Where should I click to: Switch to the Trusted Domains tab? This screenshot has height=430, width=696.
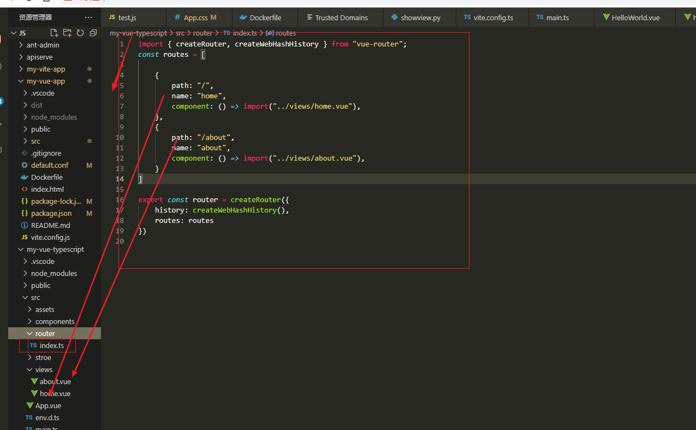point(341,17)
